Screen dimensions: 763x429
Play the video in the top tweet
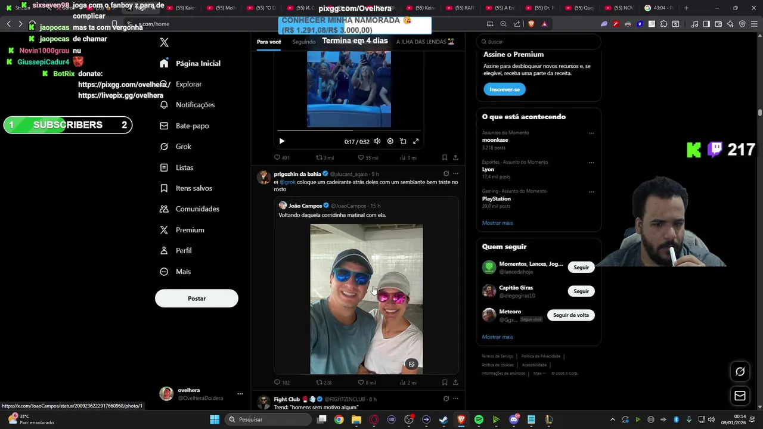tap(282, 141)
